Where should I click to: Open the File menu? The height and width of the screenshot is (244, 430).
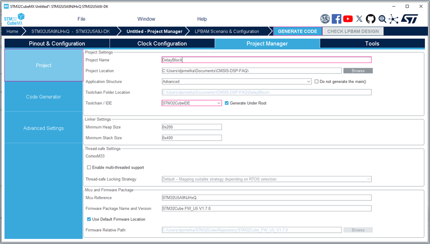click(81, 19)
